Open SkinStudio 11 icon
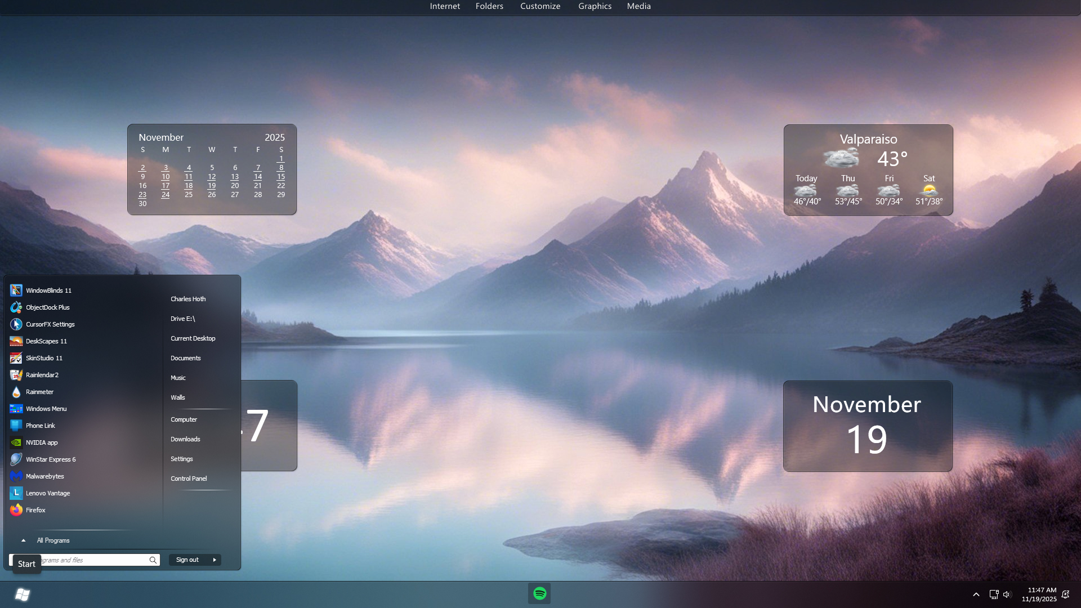1081x608 pixels. click(x=16, y=358)
